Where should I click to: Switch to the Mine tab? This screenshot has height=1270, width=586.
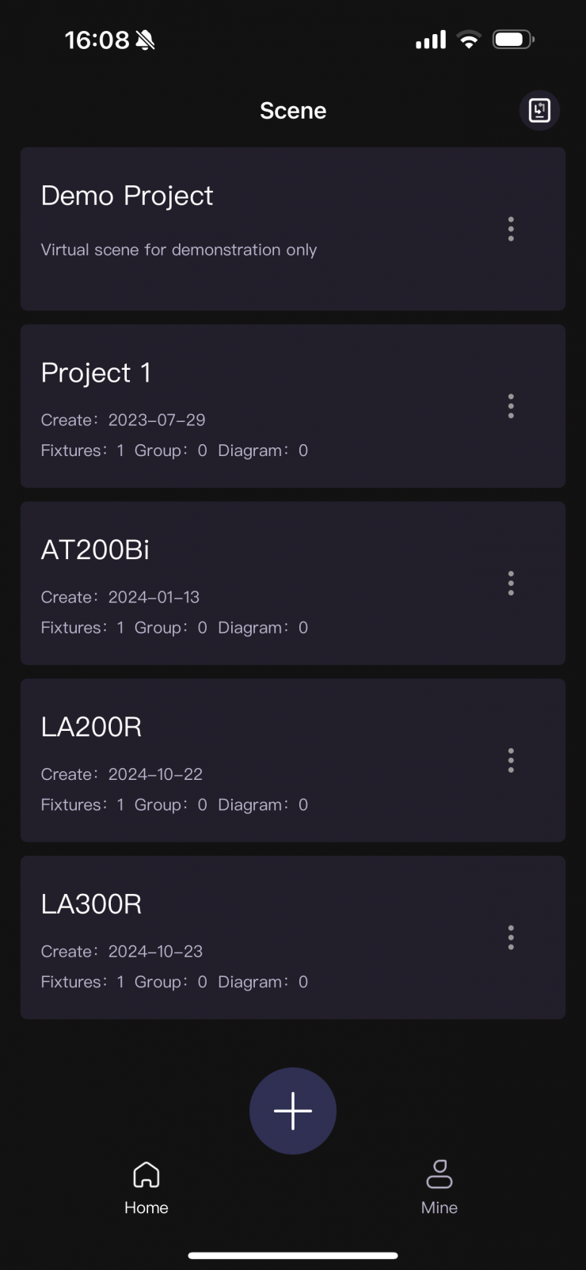tap(439, 1186)
